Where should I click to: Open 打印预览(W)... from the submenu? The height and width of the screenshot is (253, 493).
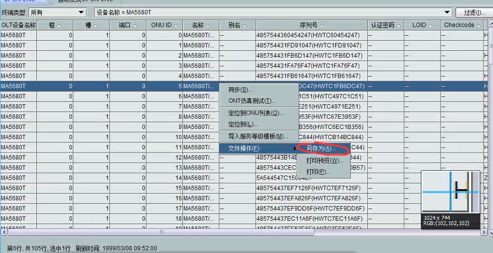324,160
